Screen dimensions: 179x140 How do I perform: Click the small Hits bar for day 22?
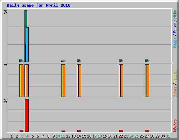120,61
